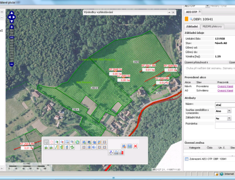
Task: Close the AEO OTP tab
Action: (x=200, y=11)
